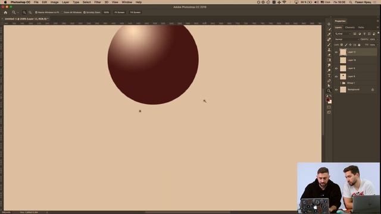Hide Layer 11 with eye icon
The width and height of the screenshot is (381, 214).
click(x=336, y=52)
